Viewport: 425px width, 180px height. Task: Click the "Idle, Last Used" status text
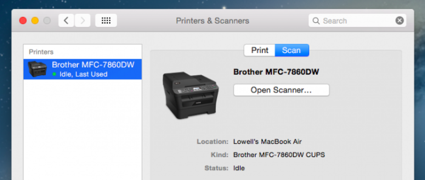click(x=83, y=74)
